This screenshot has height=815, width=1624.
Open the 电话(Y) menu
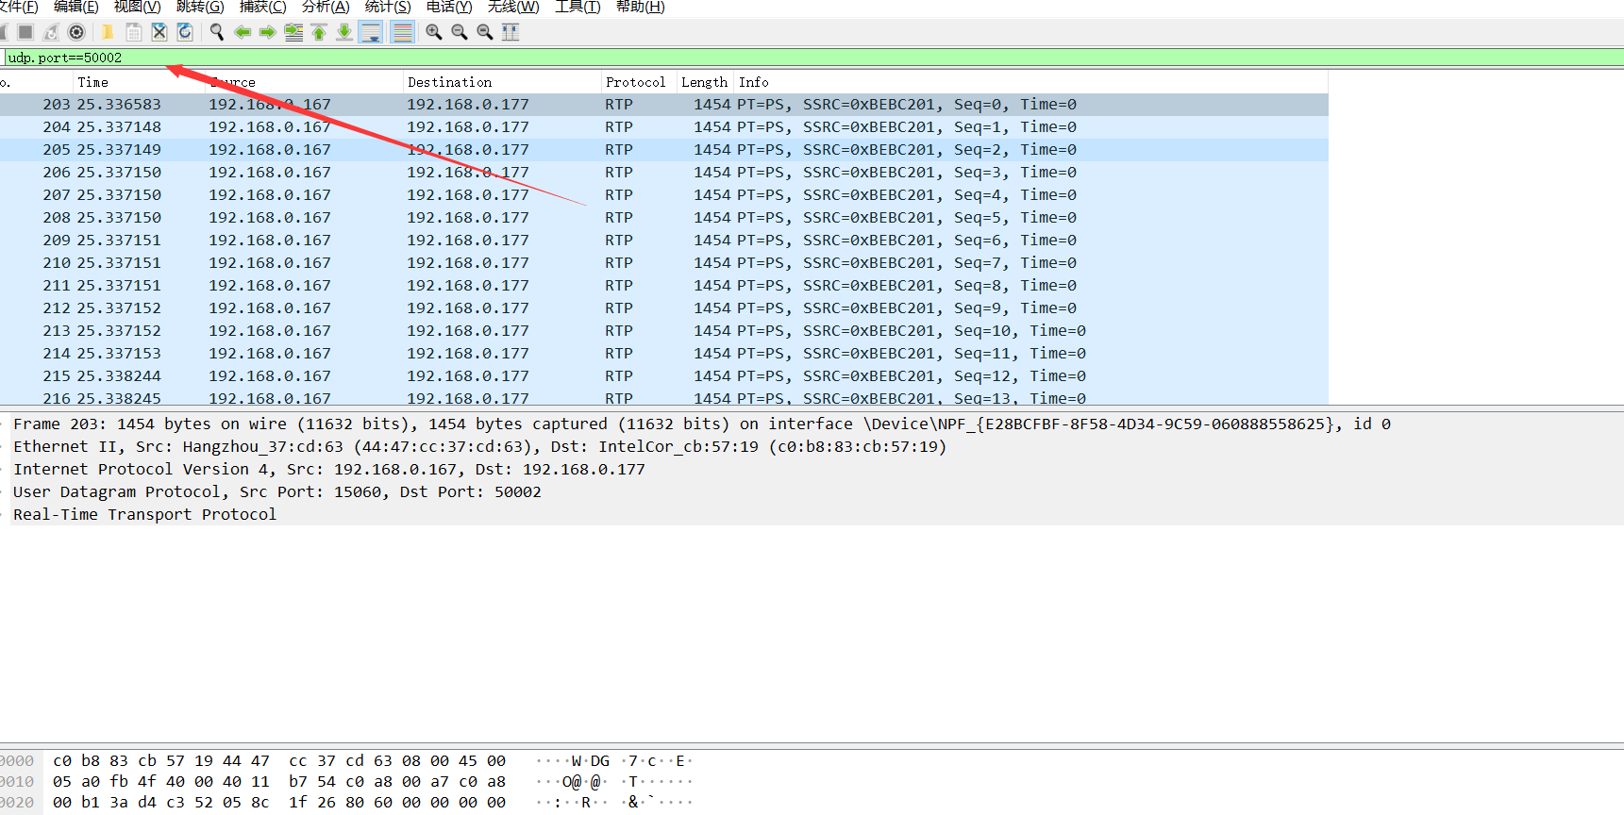pos(449,7)
